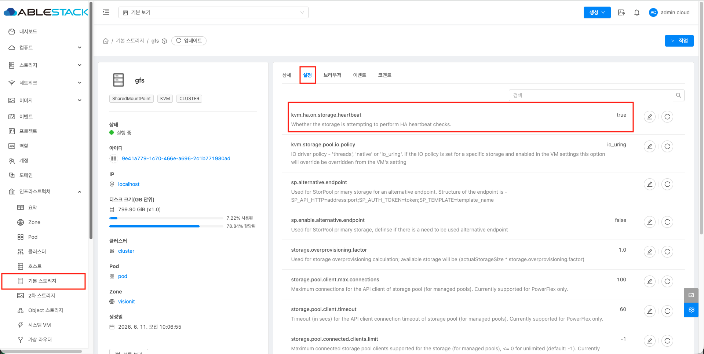704x354 pixels.
Task: Reset sp.enable.alternative.endpoint to default
Action: tap(667, 222)
